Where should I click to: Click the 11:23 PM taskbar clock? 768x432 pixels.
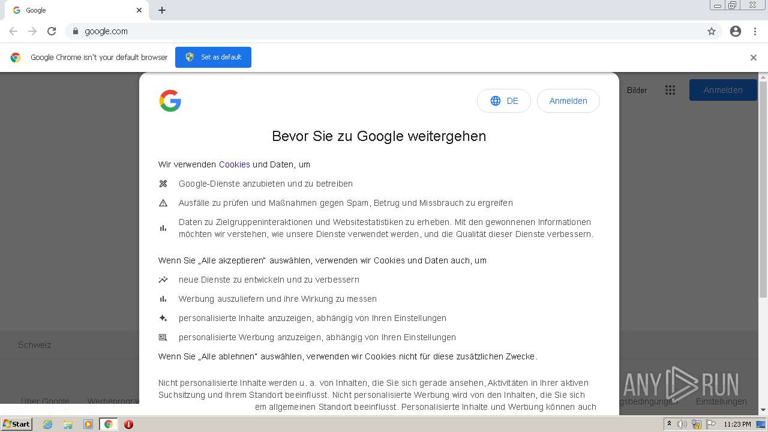(737, 424)
